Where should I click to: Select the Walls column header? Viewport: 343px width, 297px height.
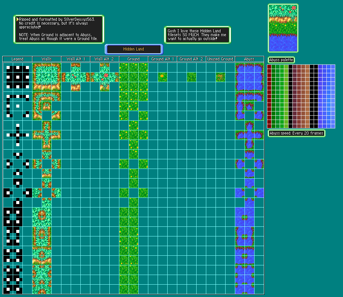[47, 59]
